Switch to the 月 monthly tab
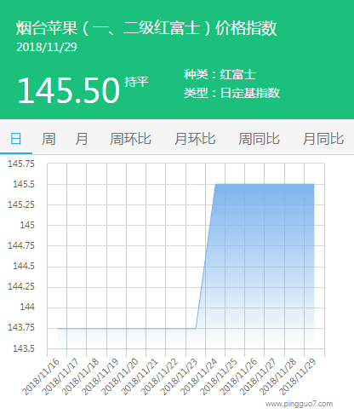This screenshot has height=414, width=354. [x=82, y=139]
